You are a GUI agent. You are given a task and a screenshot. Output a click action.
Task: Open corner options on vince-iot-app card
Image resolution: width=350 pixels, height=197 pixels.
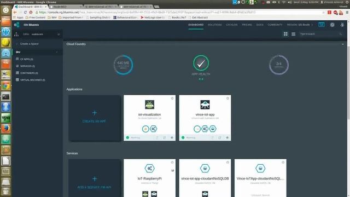pos(227,99)
